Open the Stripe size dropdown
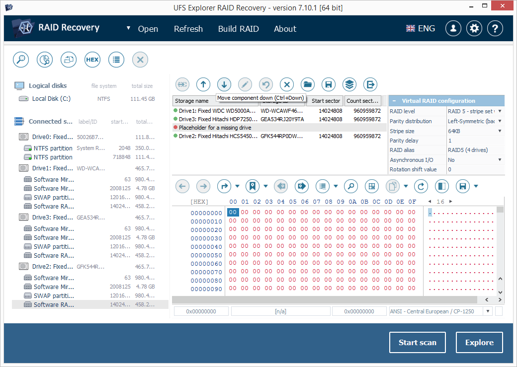Image resolution: width=517 pixels, height=367 pixels. pyautogui.click(x=500, y=131)
